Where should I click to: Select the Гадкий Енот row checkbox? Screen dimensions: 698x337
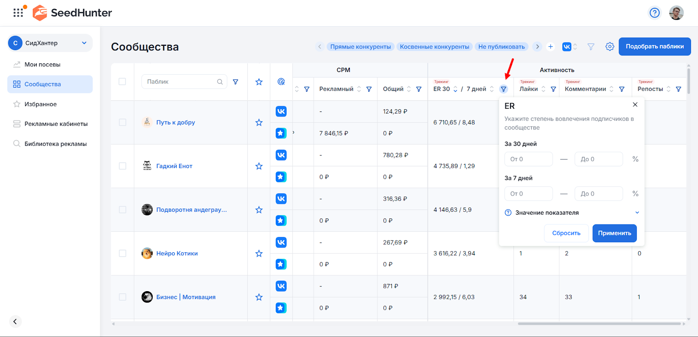click(x=123, y=166)
